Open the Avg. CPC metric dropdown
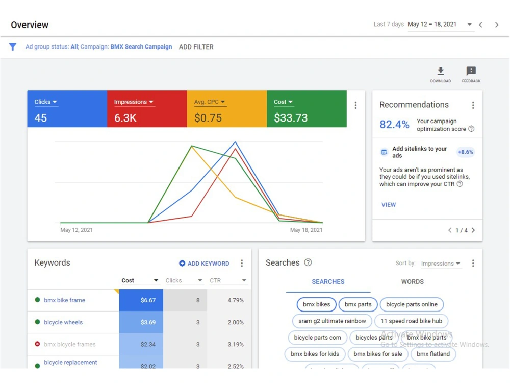This screenshot has width=510, height=383. (210, 102)
